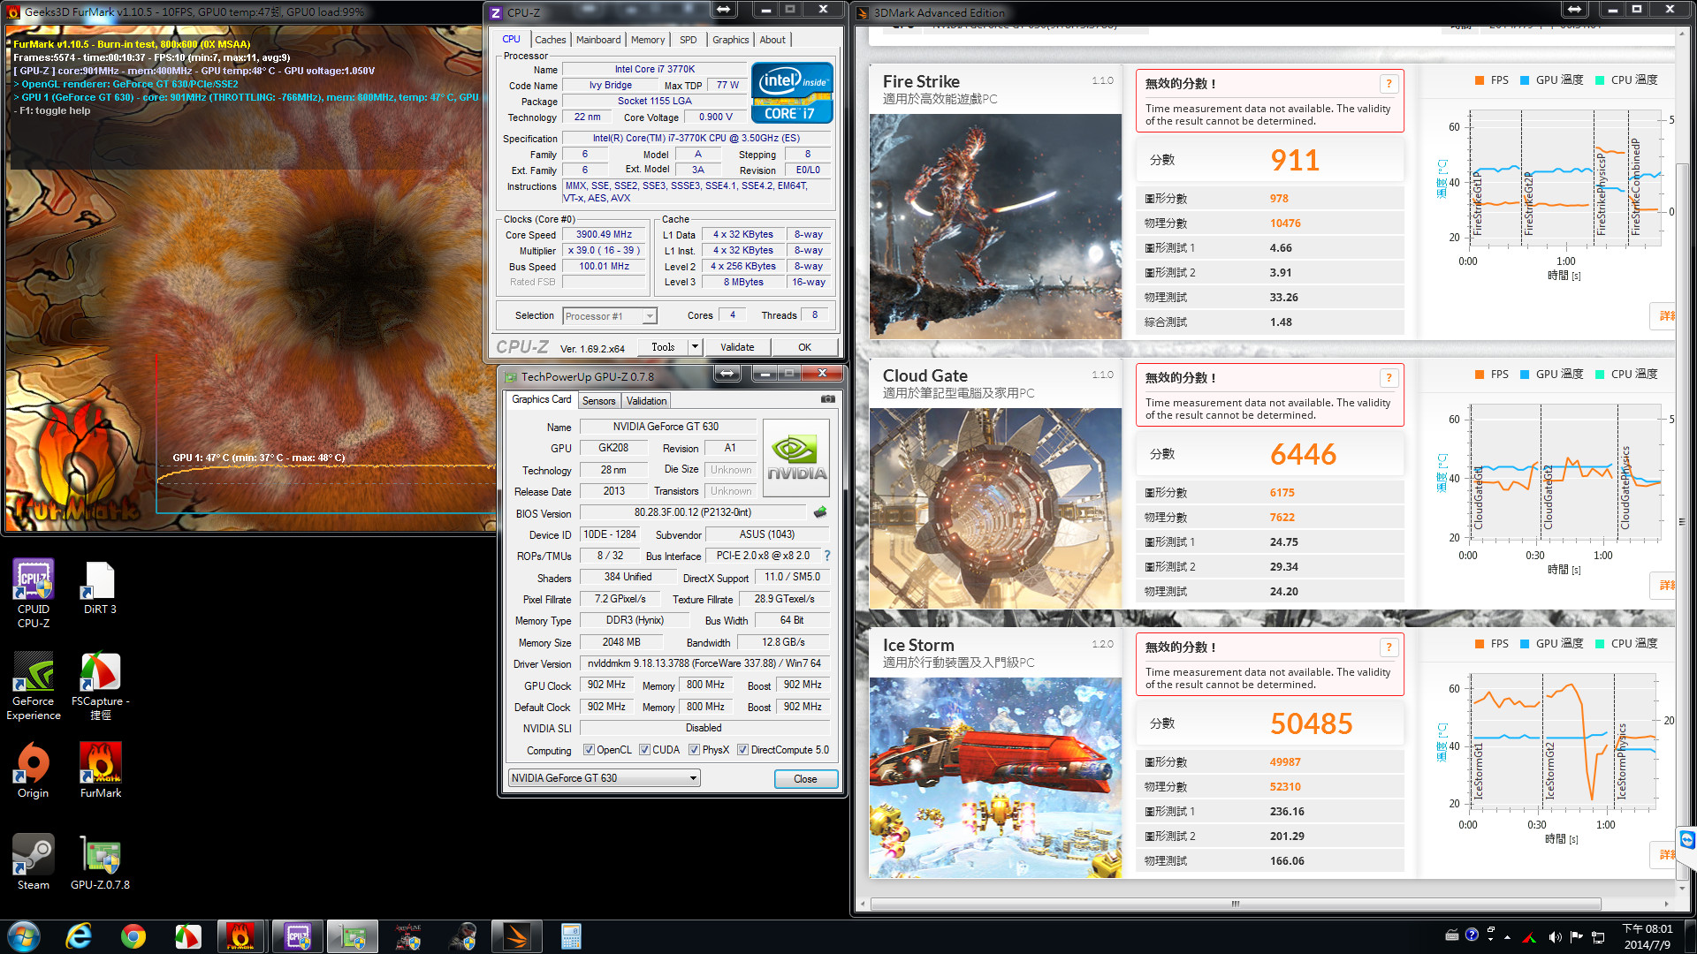Click the Ice Storm score 50485

[x=1312, y=724]
